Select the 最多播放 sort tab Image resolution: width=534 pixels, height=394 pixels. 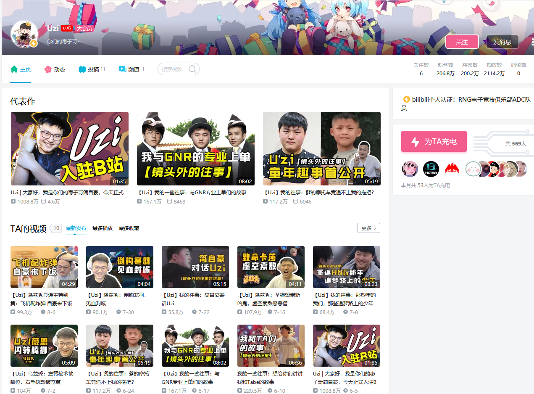103,228
